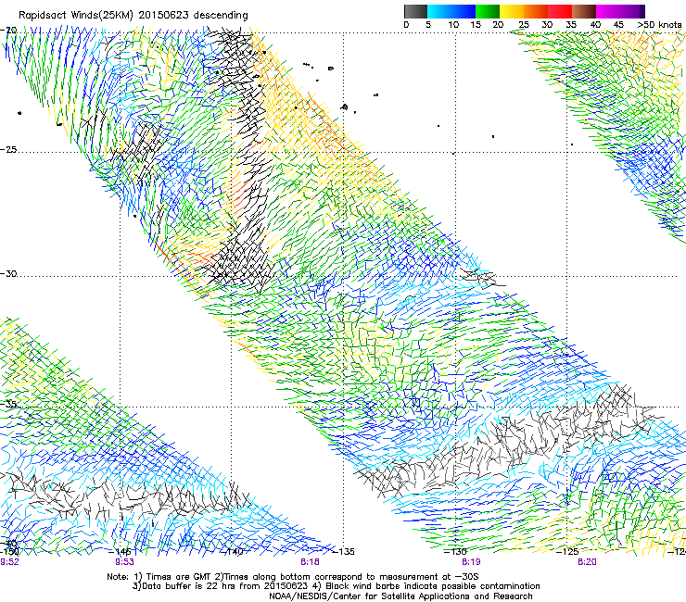686x602 pixels.
Task: Click the '45' label under the color scale
Action: point(618,25)
